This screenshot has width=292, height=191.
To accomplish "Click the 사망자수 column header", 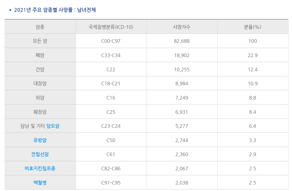I will coord(182,27).
